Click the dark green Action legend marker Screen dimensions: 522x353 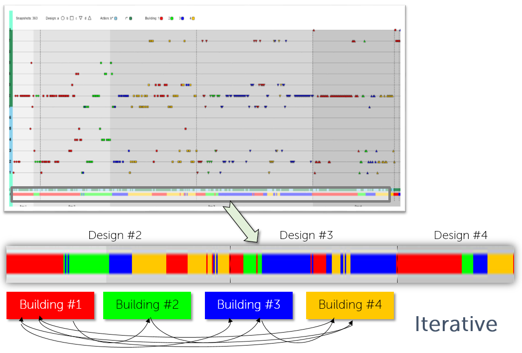tap(131, 18)
